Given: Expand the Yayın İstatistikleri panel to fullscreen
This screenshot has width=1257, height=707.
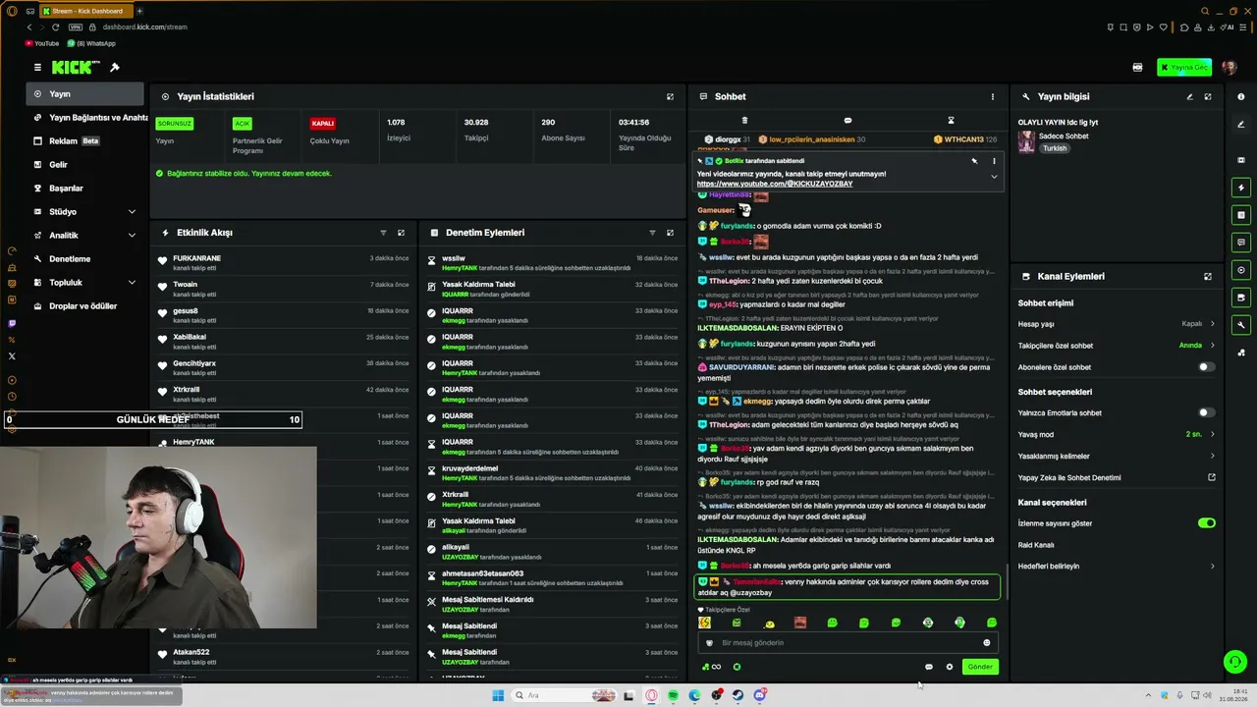Looking at the screenshot, I should [671, 96].
